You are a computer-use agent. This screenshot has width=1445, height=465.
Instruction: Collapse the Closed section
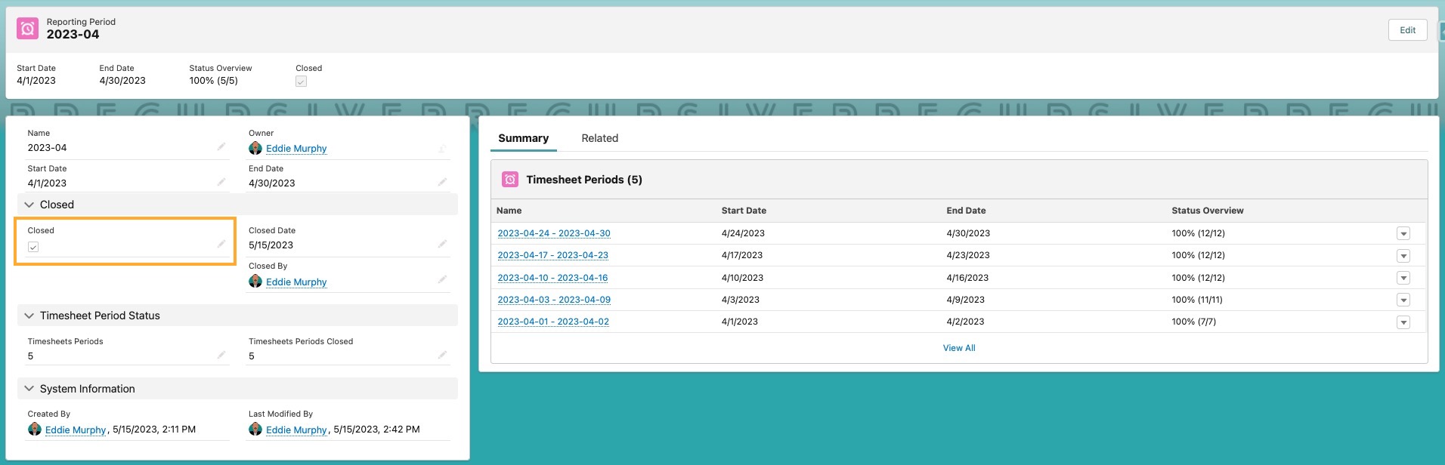pos(29,205)
